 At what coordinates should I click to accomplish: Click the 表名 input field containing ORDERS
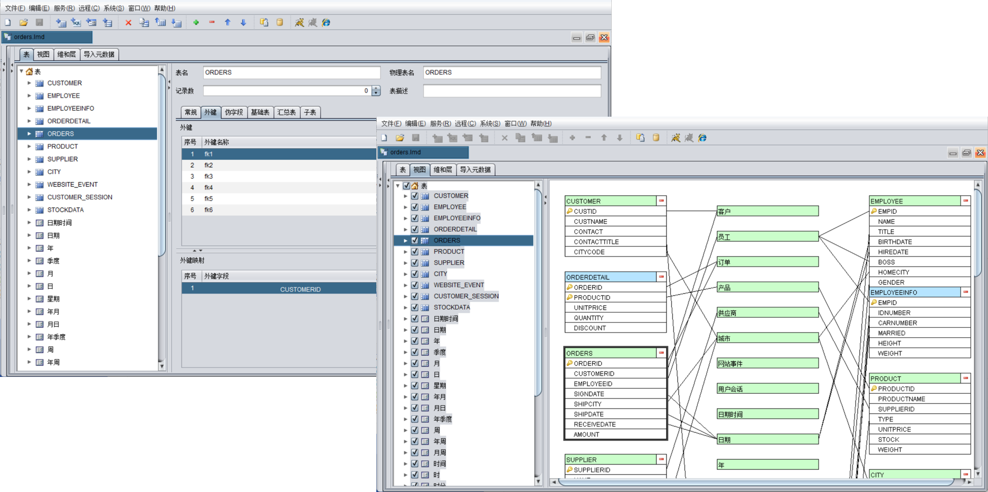pos(291,72)
